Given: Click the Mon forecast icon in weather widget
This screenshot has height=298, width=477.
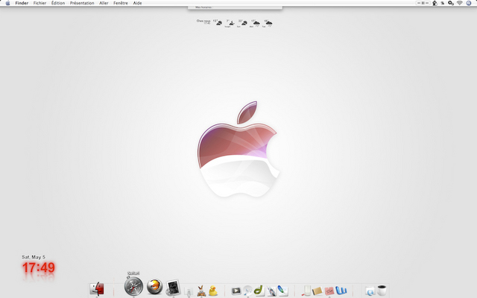Looking at the screenshot, I should 256,23.
